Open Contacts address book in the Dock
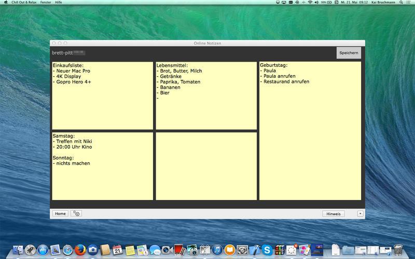 (x=105, y=250)
